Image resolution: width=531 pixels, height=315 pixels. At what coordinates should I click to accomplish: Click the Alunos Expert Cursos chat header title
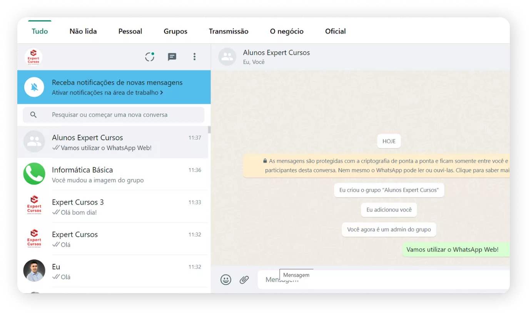click(x=276, y=53)
